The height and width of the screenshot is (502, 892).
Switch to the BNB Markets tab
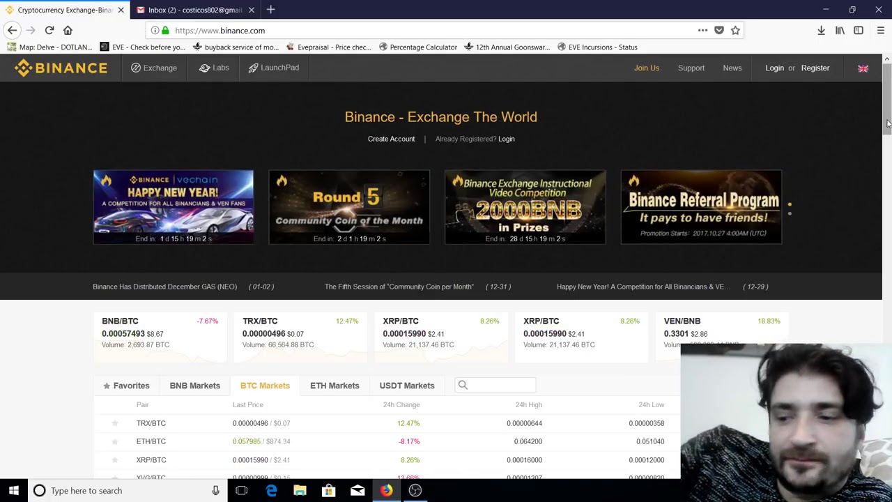pyautogui.click(x=194, y=386)
